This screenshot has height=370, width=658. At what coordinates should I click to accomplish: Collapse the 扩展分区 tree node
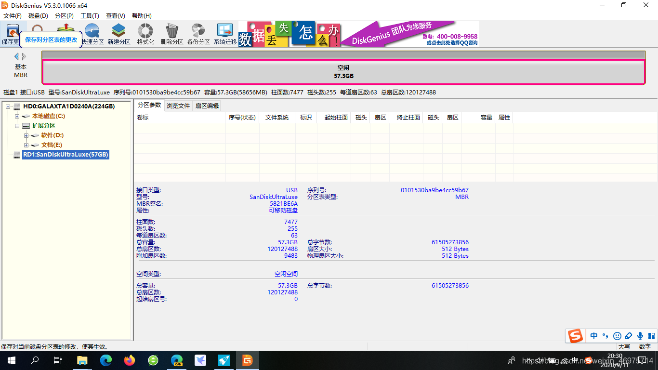17,126
